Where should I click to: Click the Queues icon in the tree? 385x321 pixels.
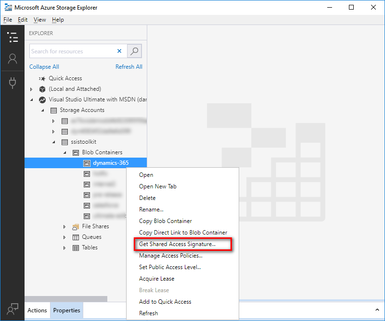click(76, 237)
